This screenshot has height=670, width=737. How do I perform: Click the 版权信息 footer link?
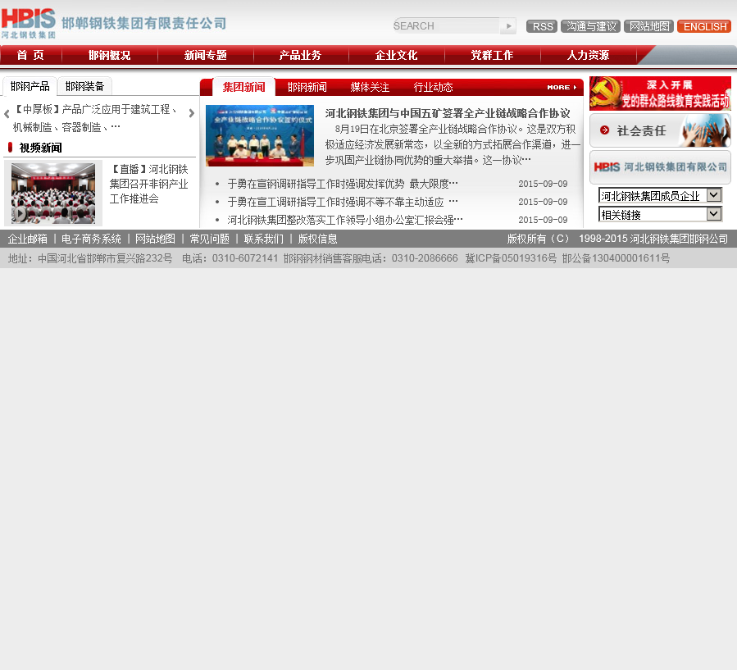(318, 239)
